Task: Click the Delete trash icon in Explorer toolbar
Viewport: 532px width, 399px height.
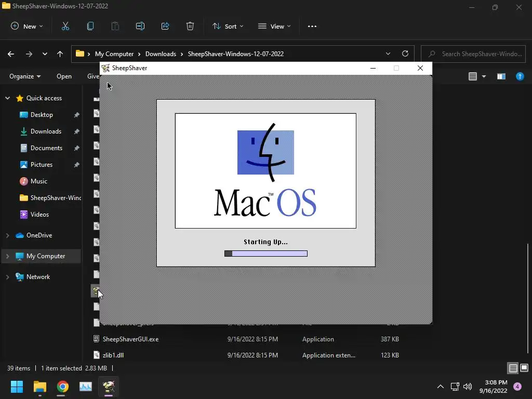Action: 190,26
